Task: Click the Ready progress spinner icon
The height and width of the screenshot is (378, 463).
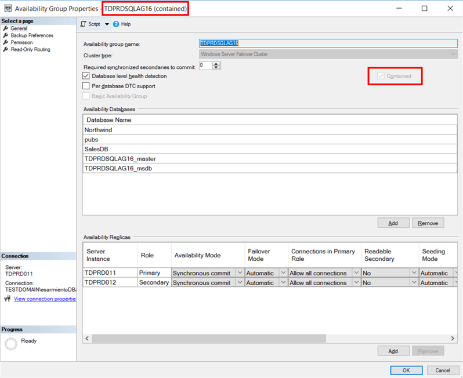Action: coord(11,344)
